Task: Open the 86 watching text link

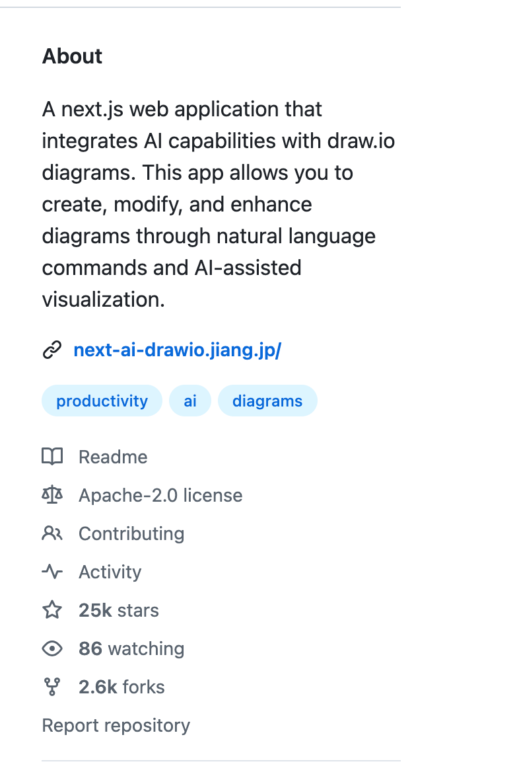Action: [x=131, y=648]
